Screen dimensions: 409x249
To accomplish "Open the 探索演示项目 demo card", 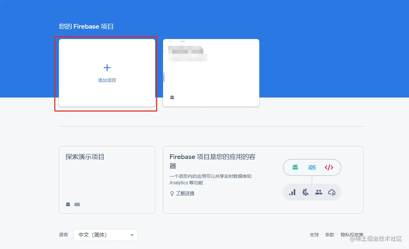I will pyautogui.click(x=107, y=179).
